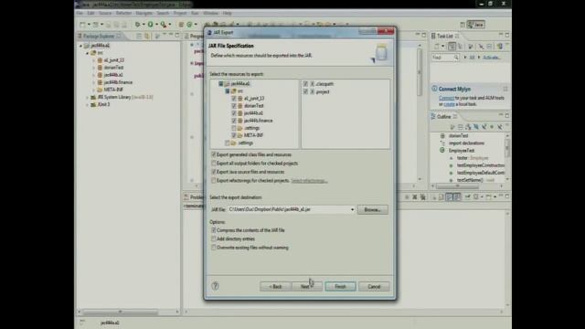Enable Overwrite existing files without warning

pos(214,248)
